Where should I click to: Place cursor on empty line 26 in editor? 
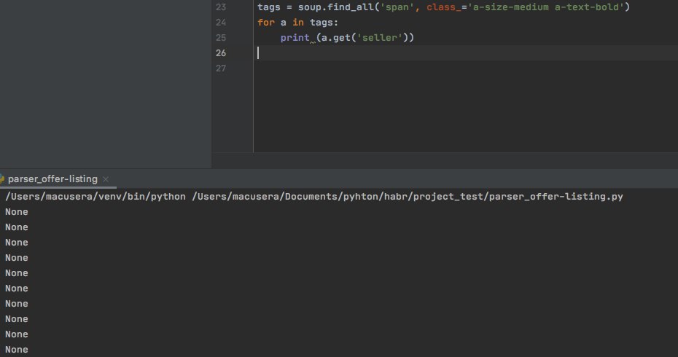point(466,52)
